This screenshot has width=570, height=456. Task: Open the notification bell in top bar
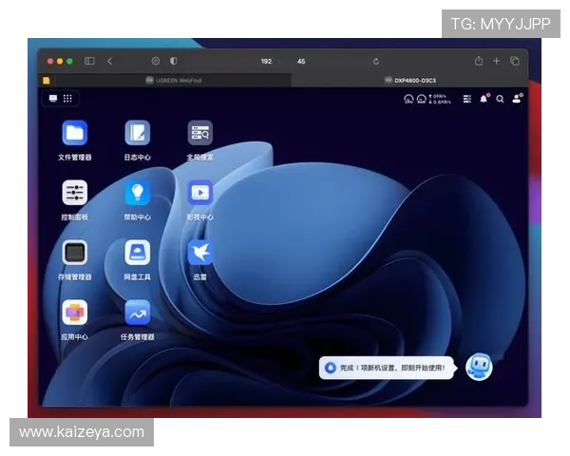(x=484, y=98)
